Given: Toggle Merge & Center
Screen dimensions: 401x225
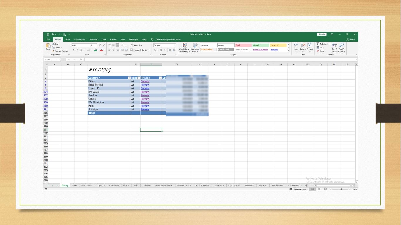Looking at the screenshot, I should 139,50.
